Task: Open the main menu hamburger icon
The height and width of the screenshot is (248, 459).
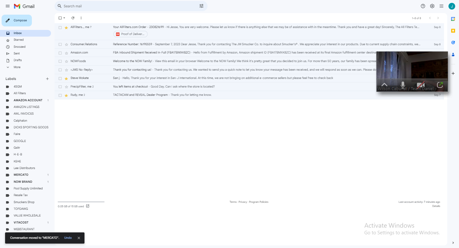Action: pos(8,6)
